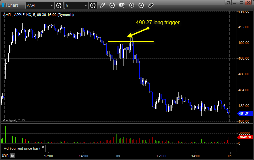Open the time template clock icon
The width and height of the screenshot is (254, 160).
point(93,5)
